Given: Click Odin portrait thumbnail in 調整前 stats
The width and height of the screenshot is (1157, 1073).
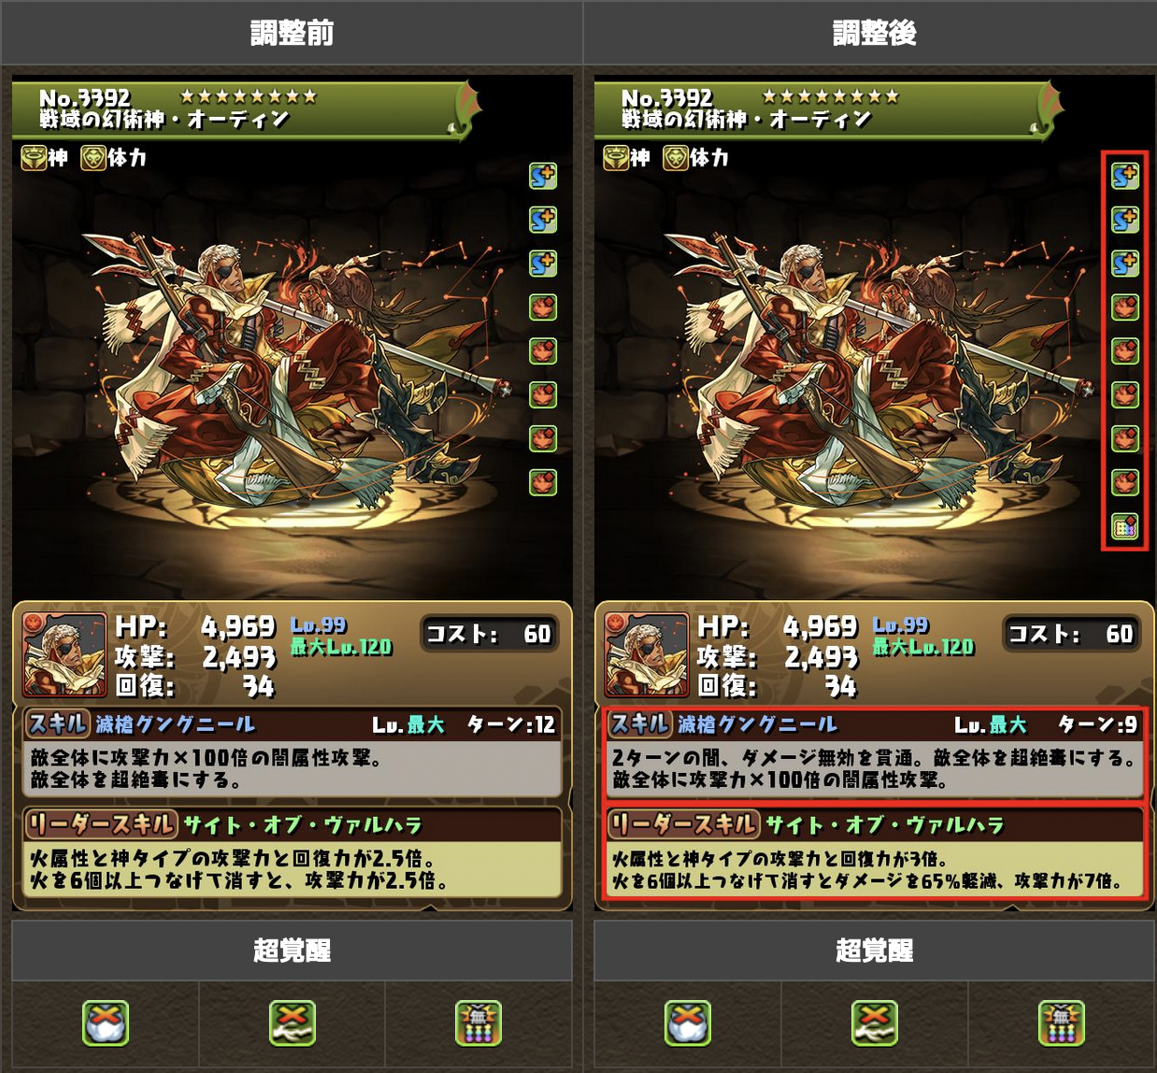Looking at the screenshot, I should point(64,654).
